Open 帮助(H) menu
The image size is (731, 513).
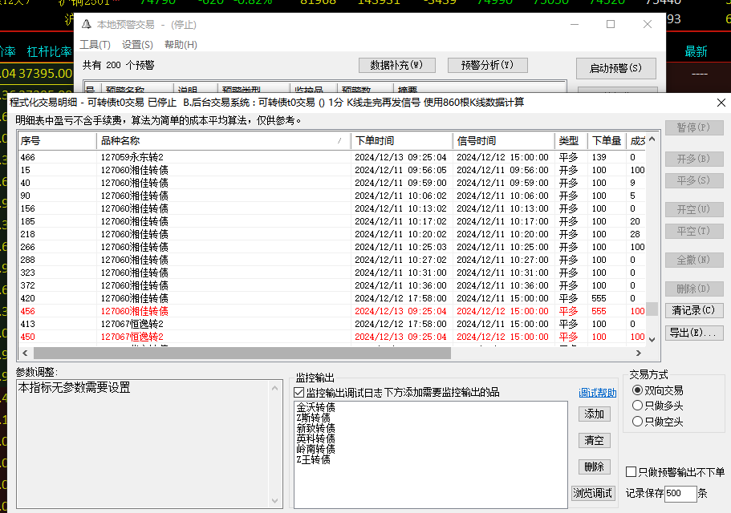(x=181, y=45)
